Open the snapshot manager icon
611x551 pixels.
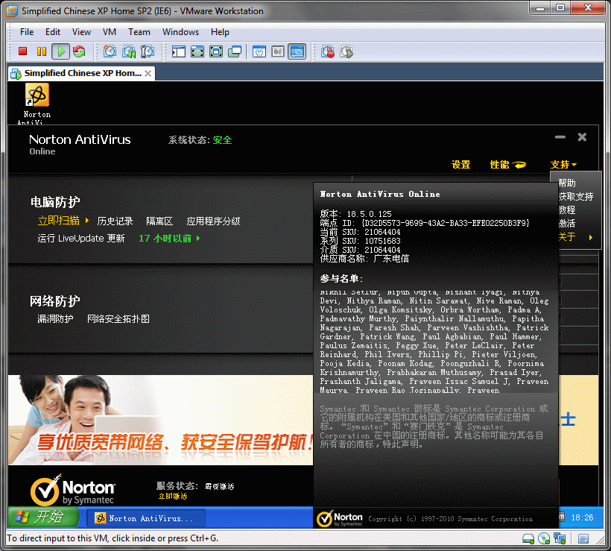point(148,51)
